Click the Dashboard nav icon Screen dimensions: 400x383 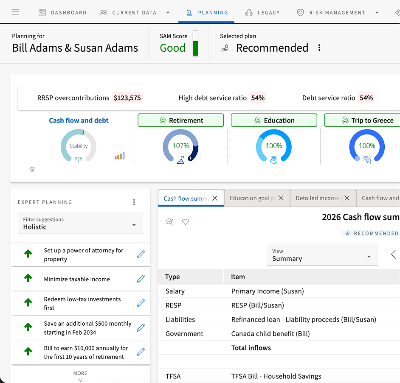42,12
